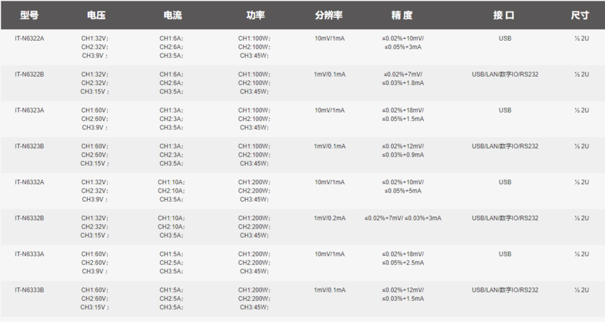Click the power cell of IT-N6332B

[x=254, y=227]
